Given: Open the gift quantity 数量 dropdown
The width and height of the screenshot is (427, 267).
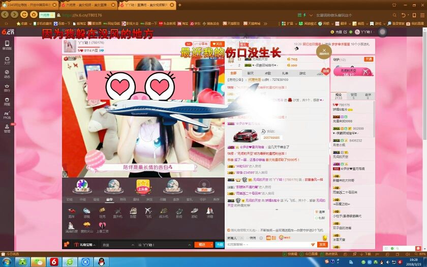Looking at the screenshot, I should pyautogui.click(x=118, y=245).
